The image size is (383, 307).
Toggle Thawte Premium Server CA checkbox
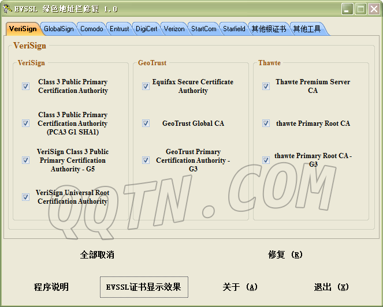(x=266, y=87)
